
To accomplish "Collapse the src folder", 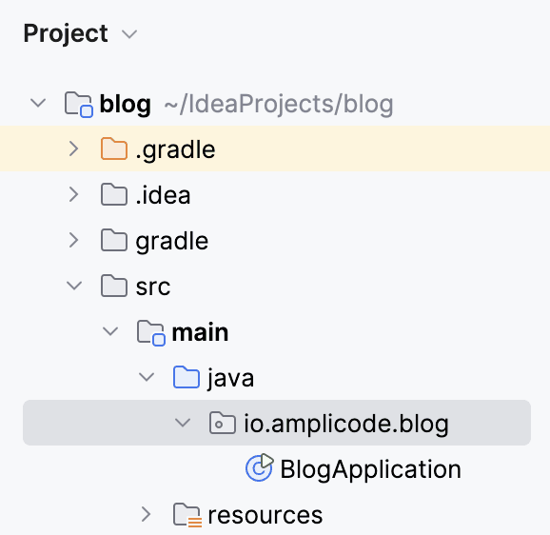I will pyautogui.click(x=74, y=286).
